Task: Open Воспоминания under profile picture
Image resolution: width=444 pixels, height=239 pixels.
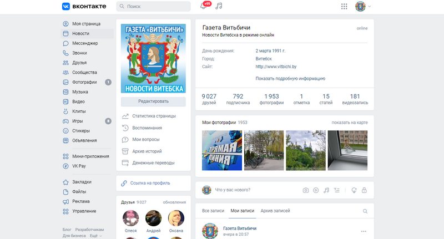Action: pyautogui.click(x=142, y=128)
